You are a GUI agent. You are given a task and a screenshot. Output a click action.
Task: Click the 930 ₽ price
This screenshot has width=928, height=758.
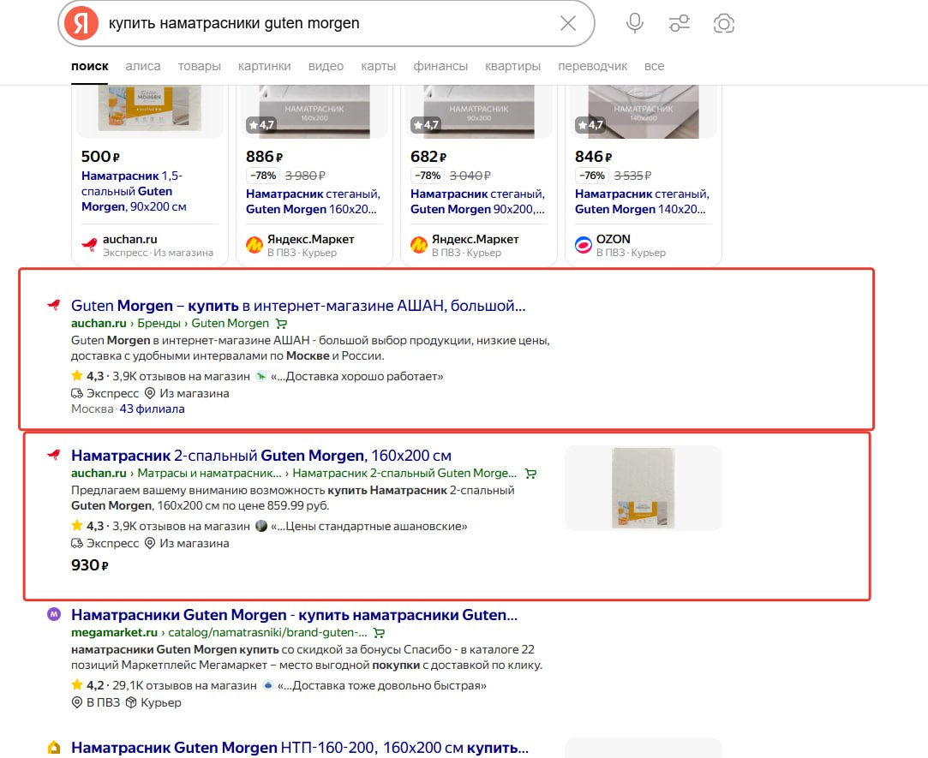point(90,565)
